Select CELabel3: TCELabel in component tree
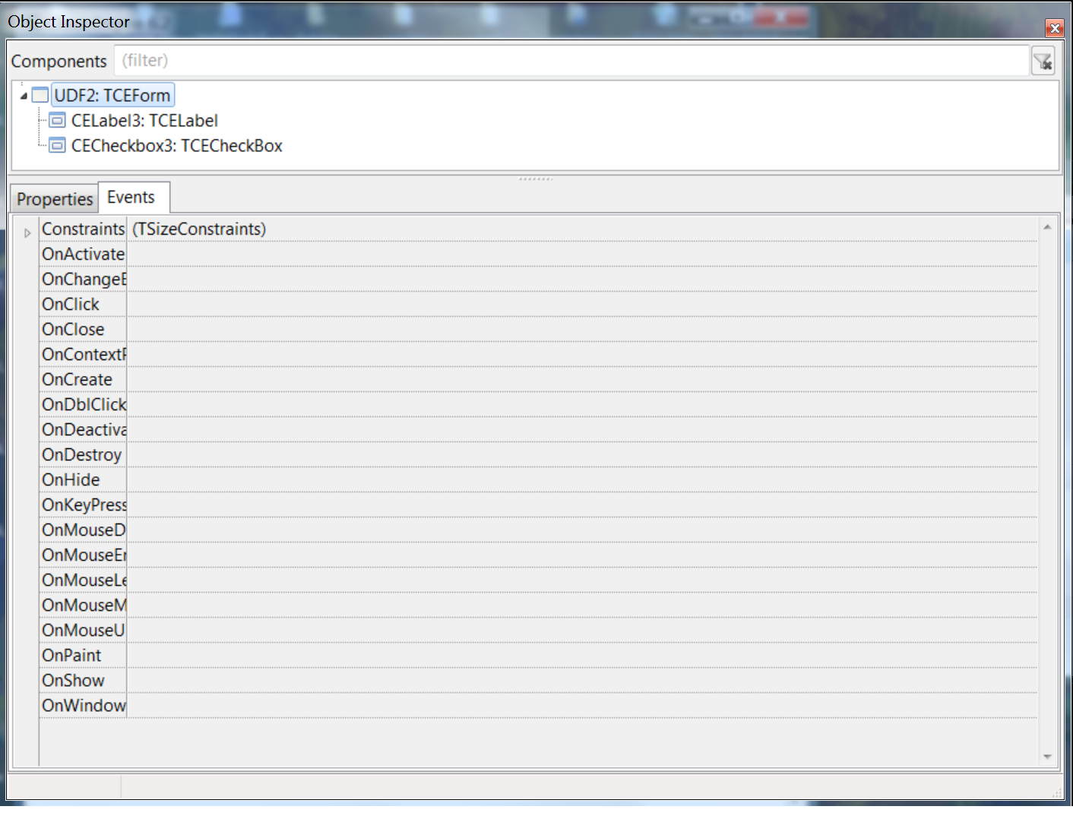Viewport: 1073px width, 819px height. coord(144,121)
